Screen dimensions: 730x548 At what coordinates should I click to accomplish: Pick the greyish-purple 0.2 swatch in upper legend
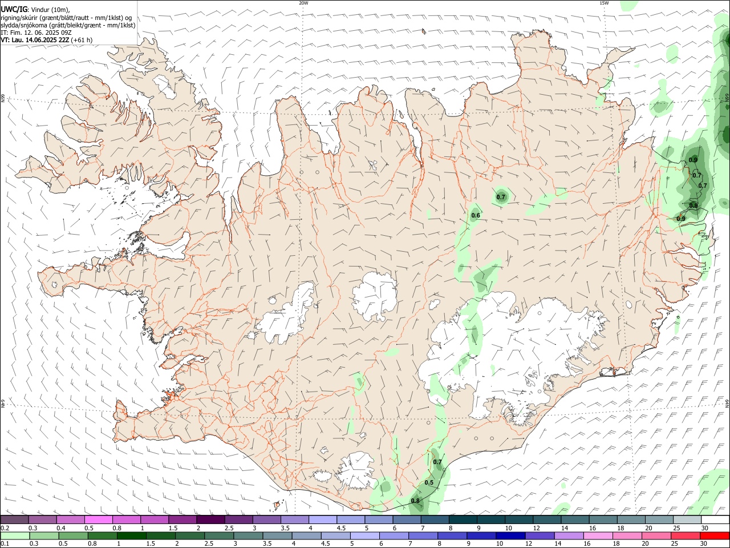15,519
